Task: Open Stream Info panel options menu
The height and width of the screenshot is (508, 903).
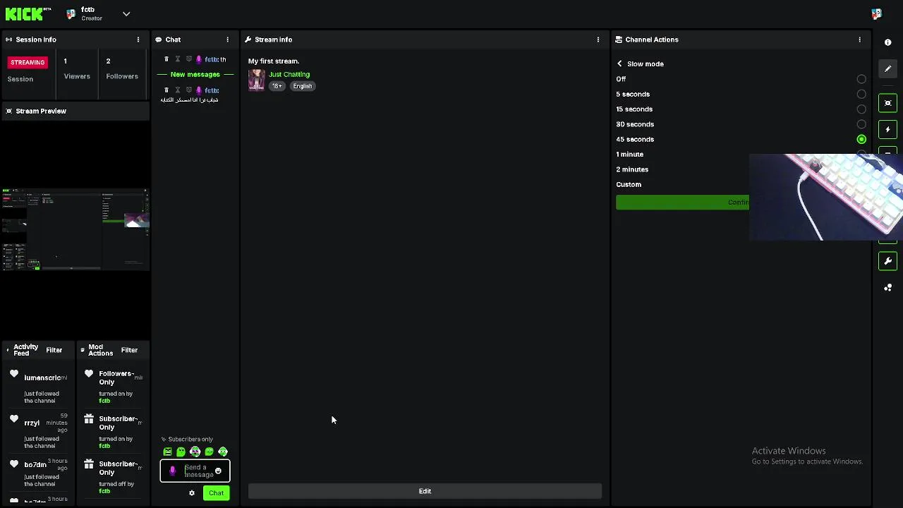Action: (x=598, y=40)
